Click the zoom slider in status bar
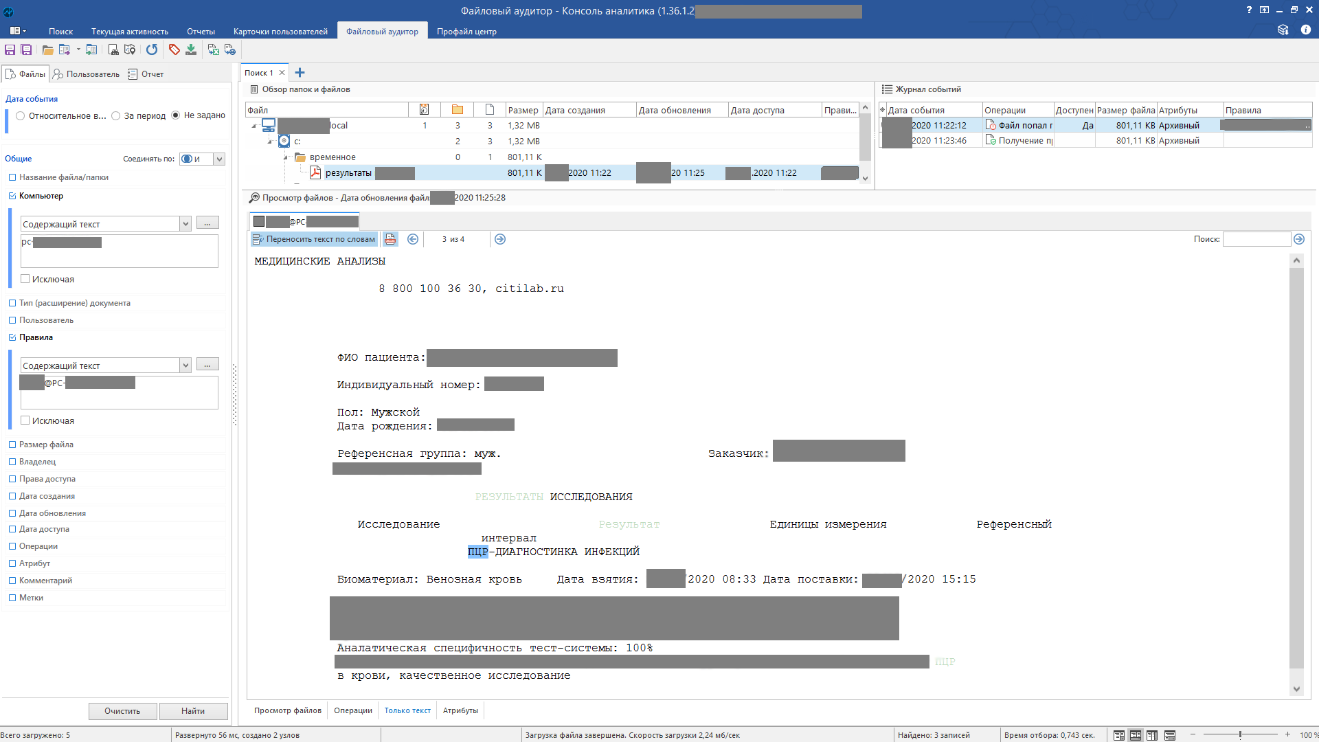Image resolution: width=1319 pixels, height=742 pixels. pos(1240,734)
